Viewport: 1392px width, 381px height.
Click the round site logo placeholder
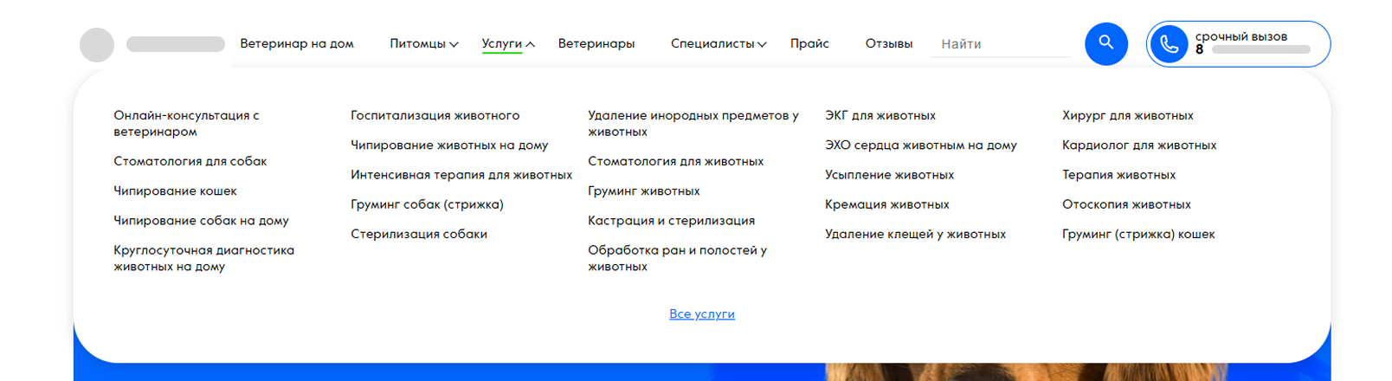97,45
